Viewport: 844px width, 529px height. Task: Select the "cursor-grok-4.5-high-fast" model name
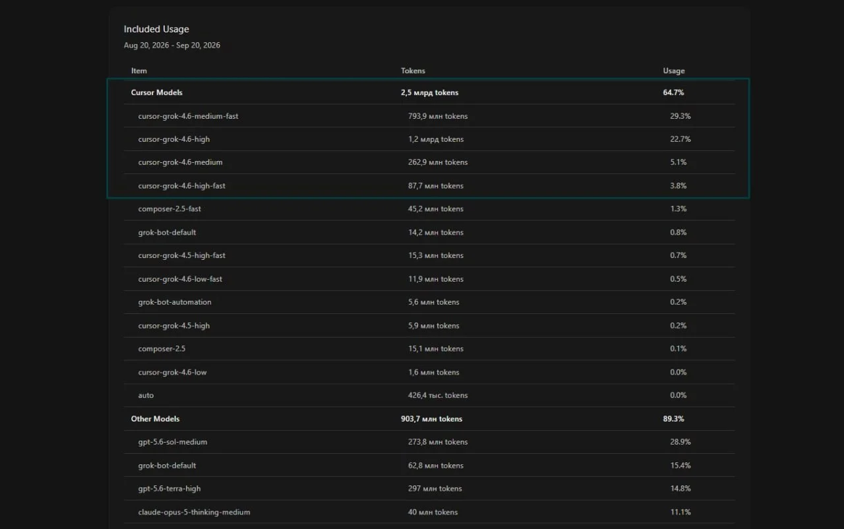click(x=182, y=255)
